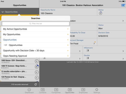The image size is (126, 94).
Task: Refresh the opportunities list
Action: [36, 84]
